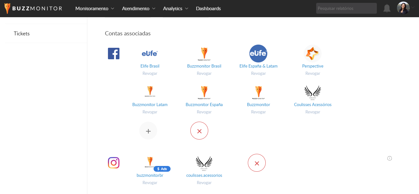
Task: Expand the Atendimento menu
Action: (x=139, y=9)
